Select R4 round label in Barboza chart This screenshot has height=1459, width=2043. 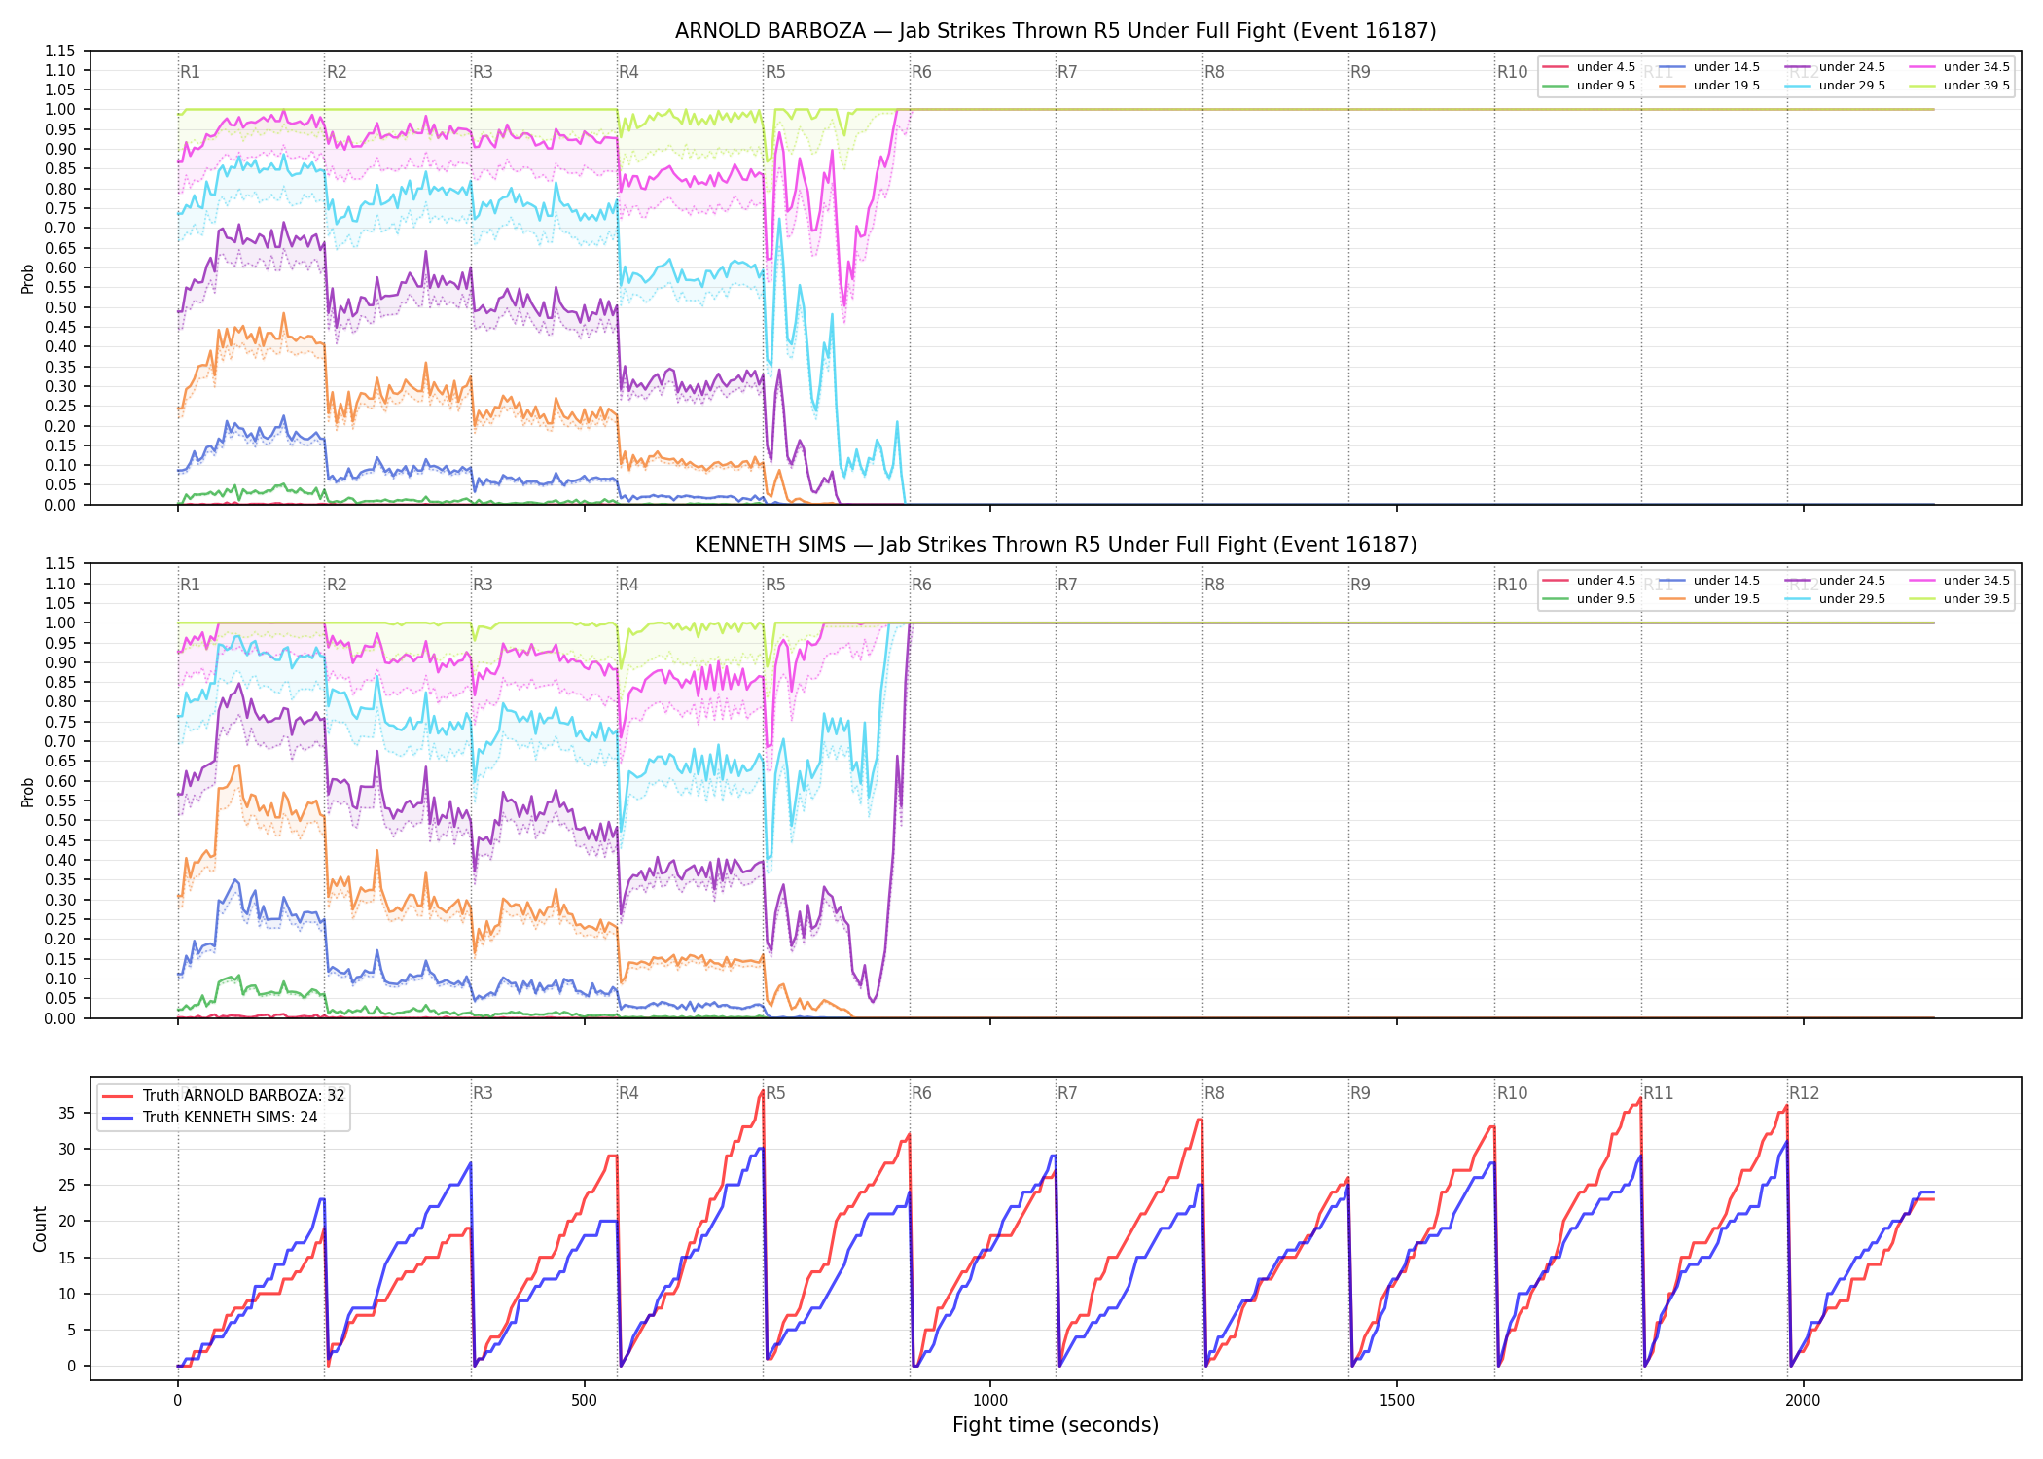click(628, 72)
